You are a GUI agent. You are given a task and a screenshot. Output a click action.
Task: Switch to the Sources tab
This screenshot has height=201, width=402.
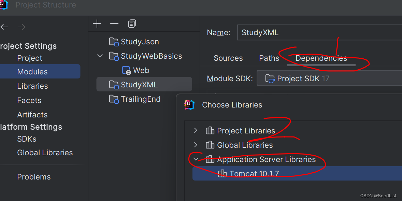click(228, 58)
